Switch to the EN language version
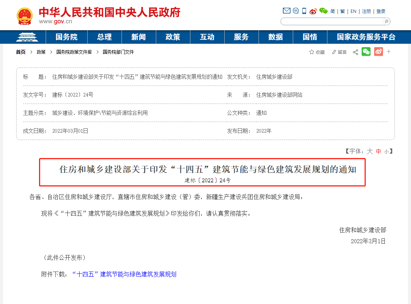The width and height of the screenshot is (411, 304). [x=353, y=11]
